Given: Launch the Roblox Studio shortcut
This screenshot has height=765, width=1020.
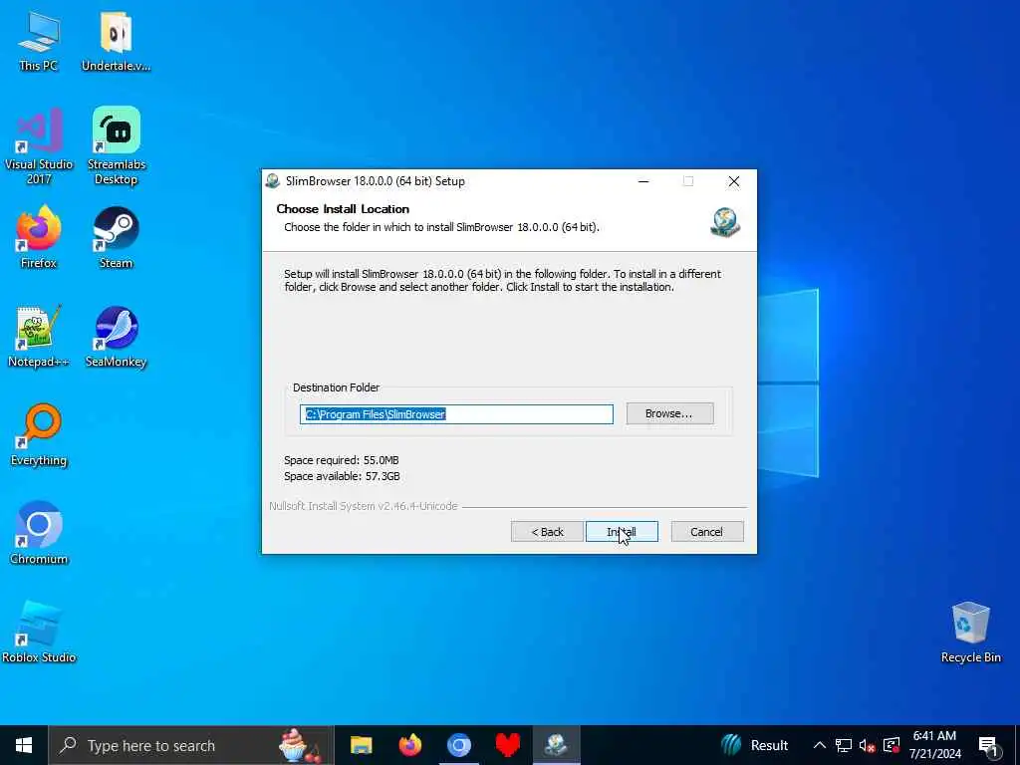Looking at the screenshot, I should (x=39, y=632).
